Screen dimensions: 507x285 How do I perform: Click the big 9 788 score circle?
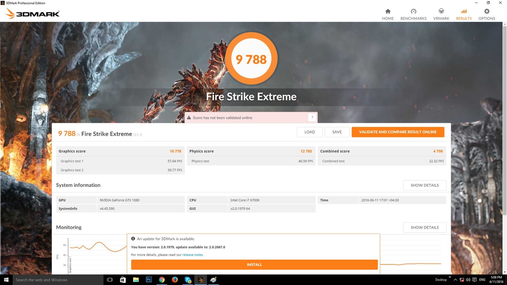tap(251, 58)
